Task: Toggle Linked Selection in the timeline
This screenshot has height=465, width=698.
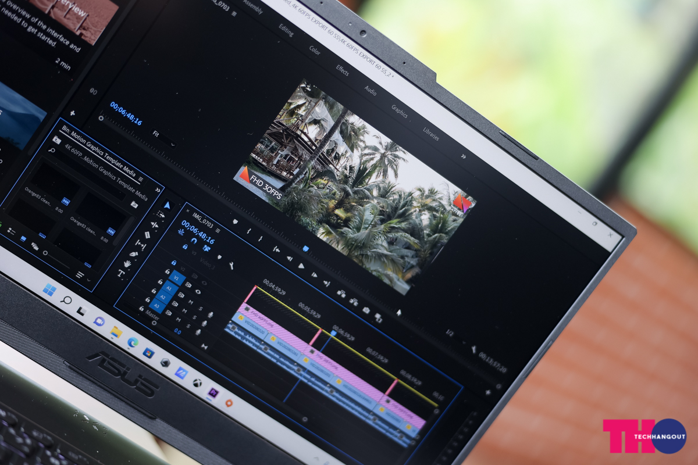Action: click(x=206, y=248)
